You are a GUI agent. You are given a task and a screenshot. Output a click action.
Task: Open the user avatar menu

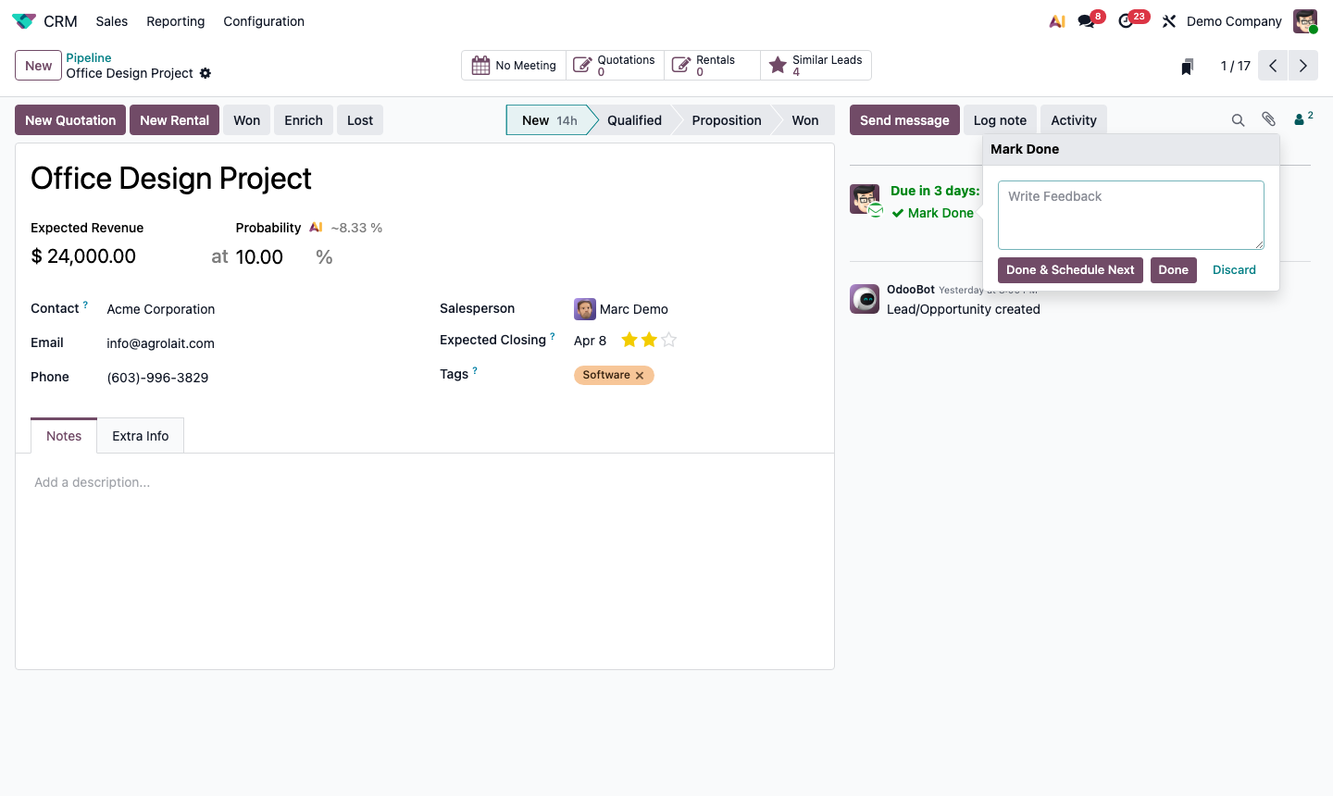point(1304,20)
